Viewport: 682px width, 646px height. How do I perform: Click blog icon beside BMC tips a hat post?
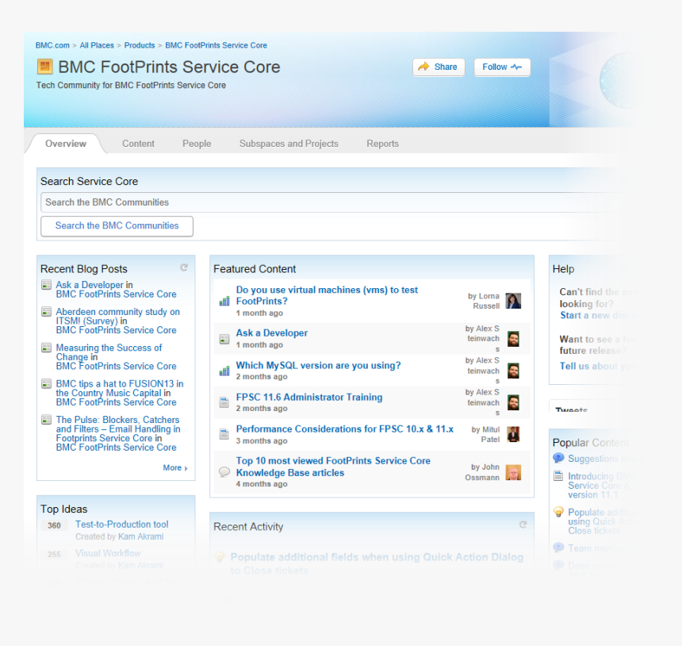pos(46,384)
